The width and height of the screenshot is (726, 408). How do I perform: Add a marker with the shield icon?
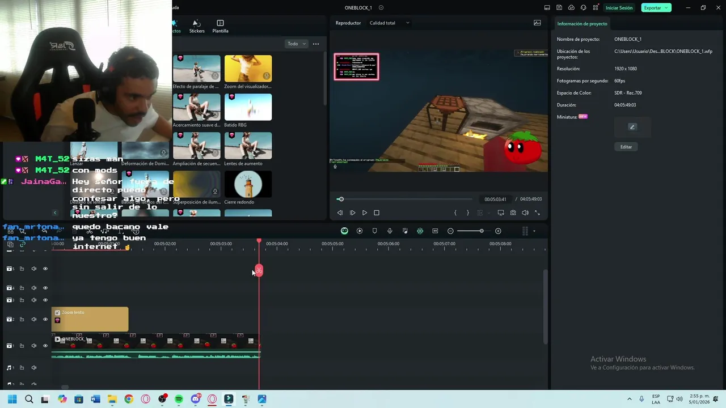(x=374, y=231)
